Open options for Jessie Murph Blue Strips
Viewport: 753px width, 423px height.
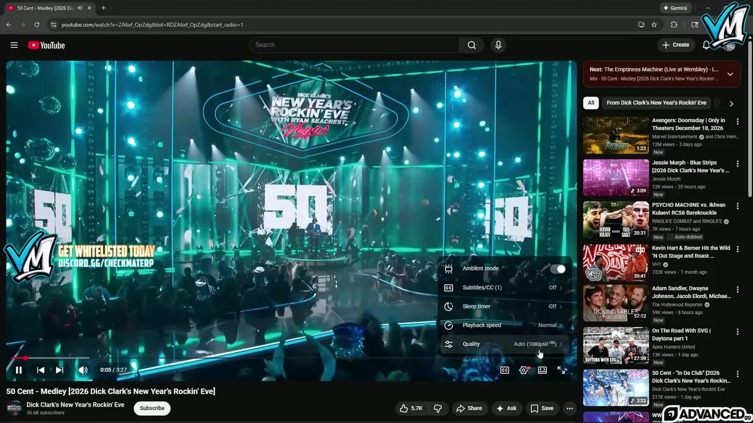738,164
